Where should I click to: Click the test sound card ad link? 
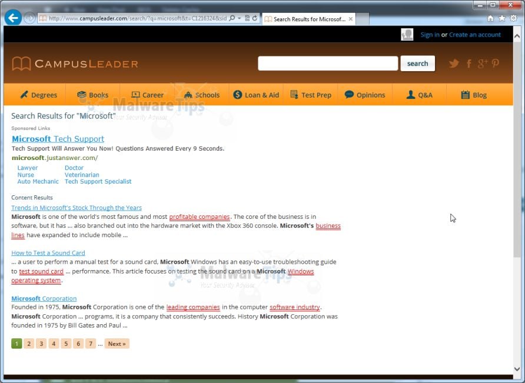click(41, 271)
